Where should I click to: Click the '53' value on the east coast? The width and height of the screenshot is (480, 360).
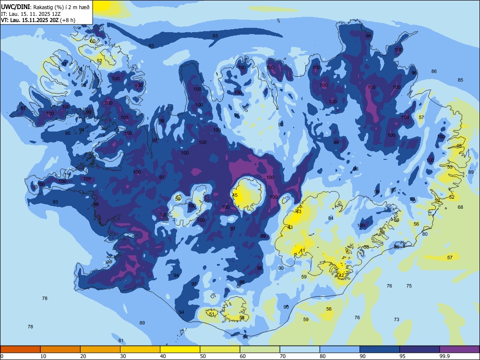[x=450, y=167]
